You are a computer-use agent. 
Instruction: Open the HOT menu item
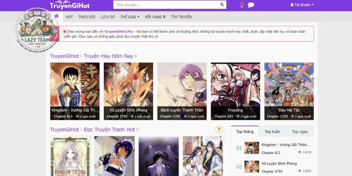point(69,17)
